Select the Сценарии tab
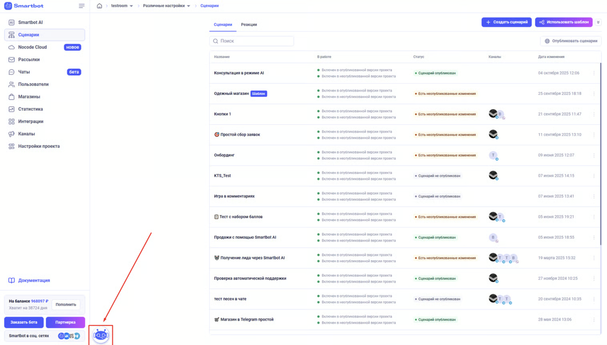The width and height of the screenshot is (607, 345). coord(223,25)
